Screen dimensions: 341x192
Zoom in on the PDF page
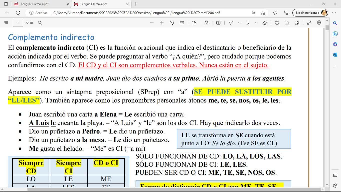pos(162,23)
